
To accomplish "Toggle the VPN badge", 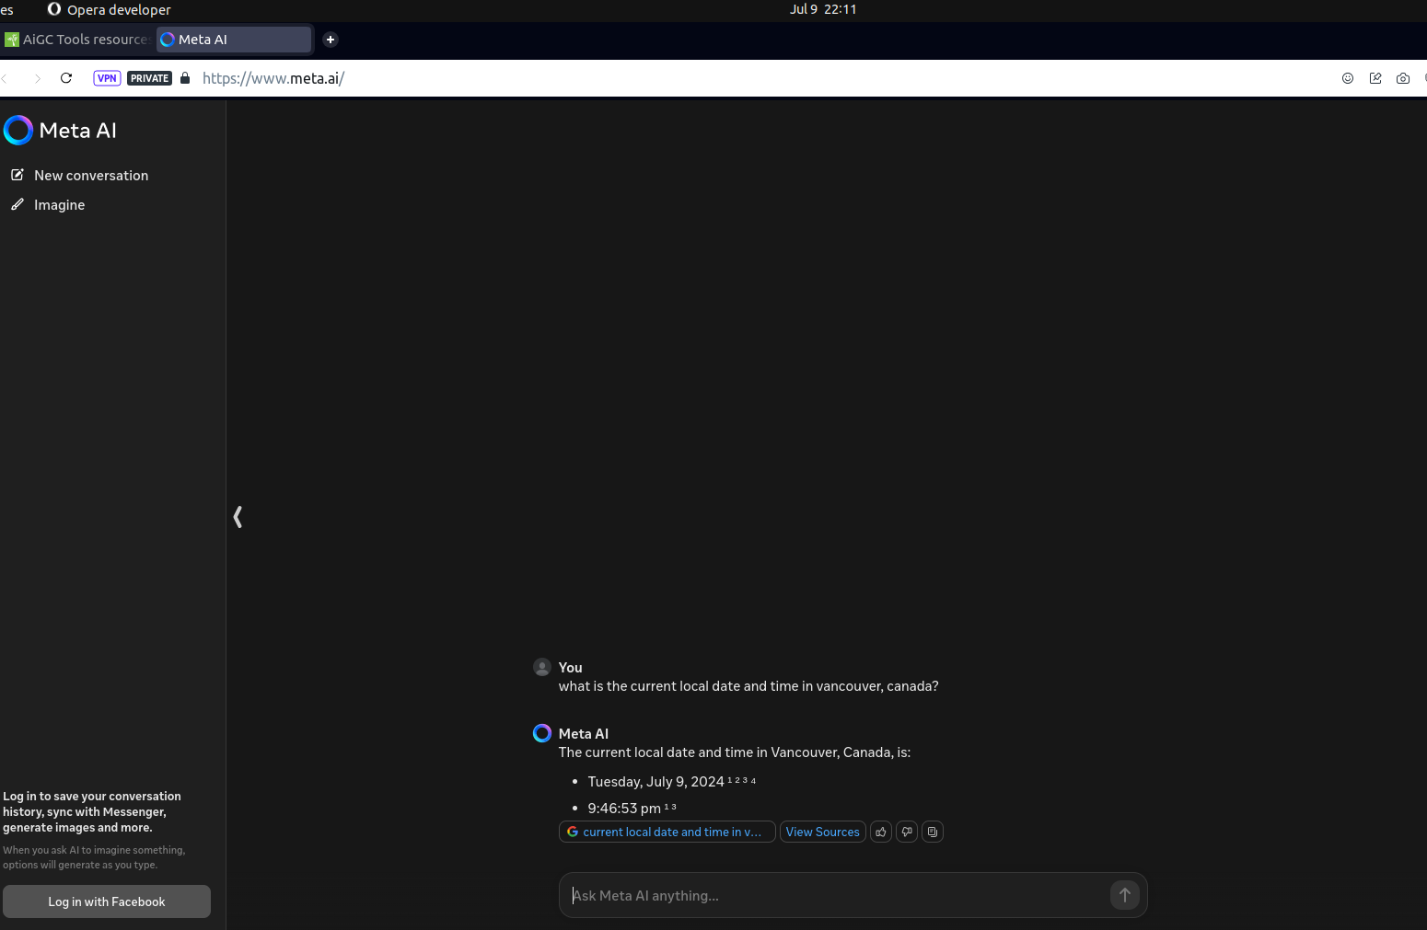I will (x=107, y=78).
